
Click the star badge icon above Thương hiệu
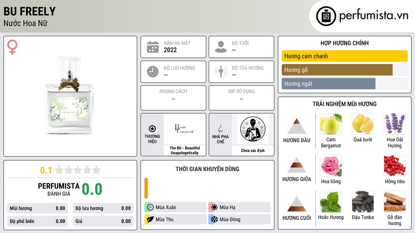[x=152, y=129]
